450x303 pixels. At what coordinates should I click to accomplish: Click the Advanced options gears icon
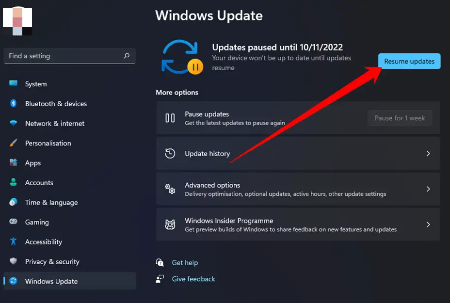[170, 189]
